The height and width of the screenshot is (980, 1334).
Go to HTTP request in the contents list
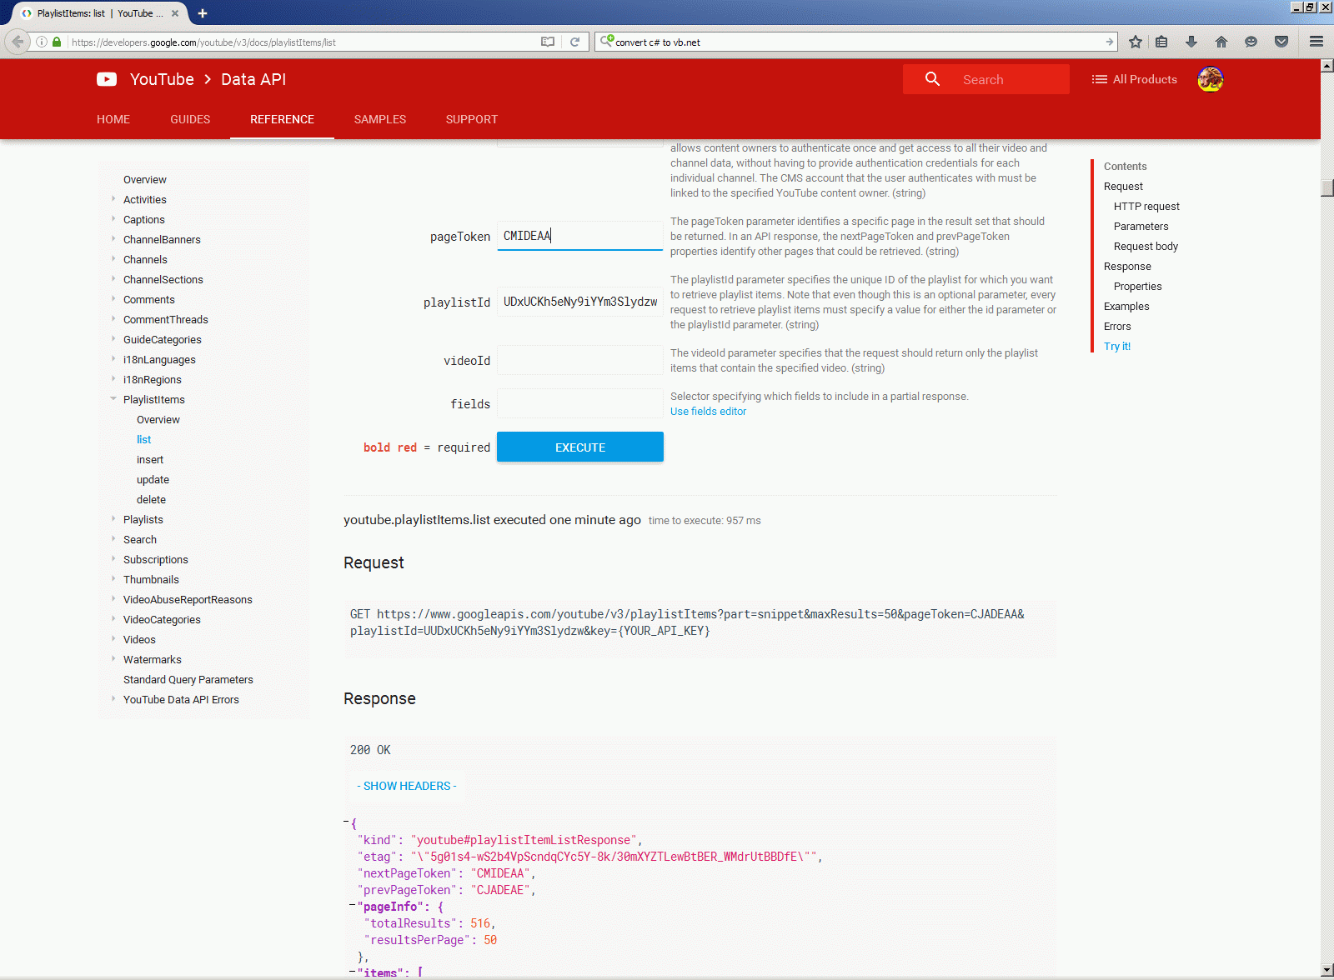click(x=1146, y=206)
